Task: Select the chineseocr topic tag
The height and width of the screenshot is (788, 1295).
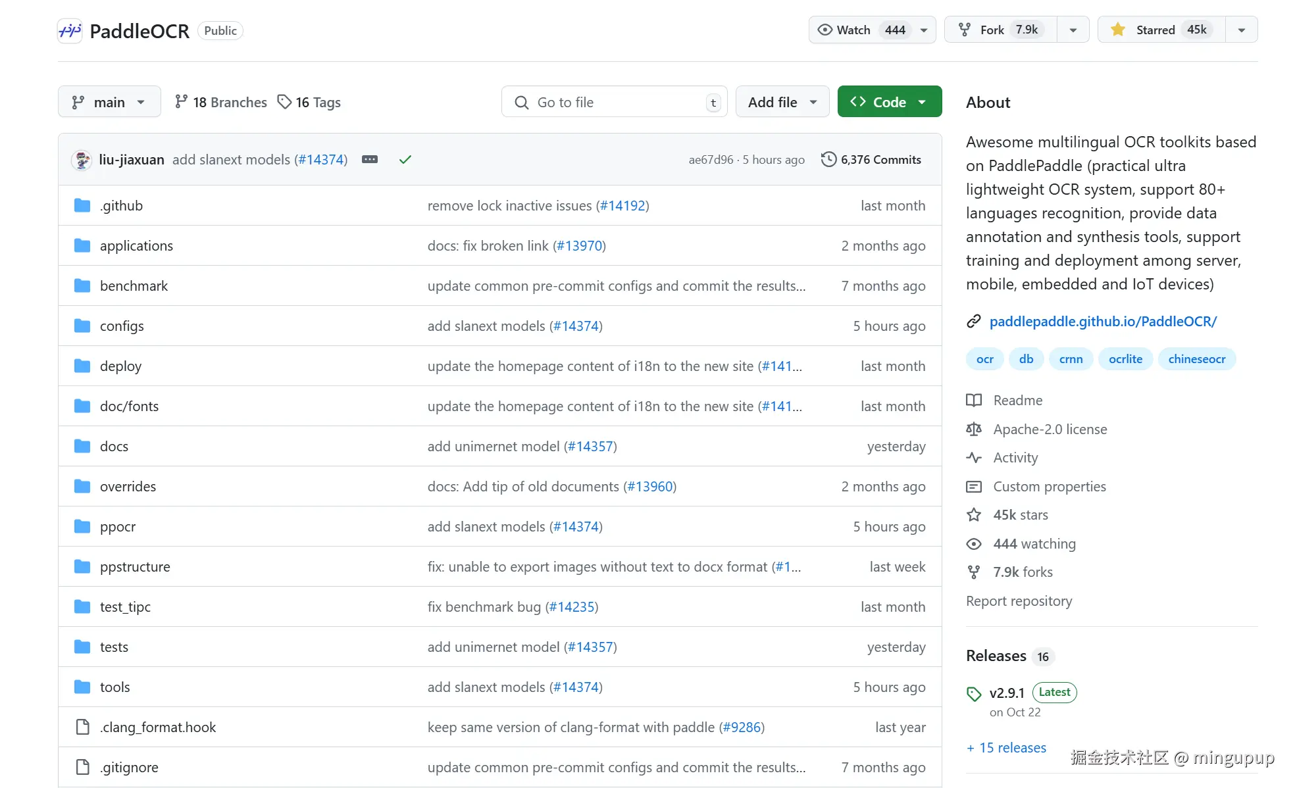Action: coord(1196,359)
